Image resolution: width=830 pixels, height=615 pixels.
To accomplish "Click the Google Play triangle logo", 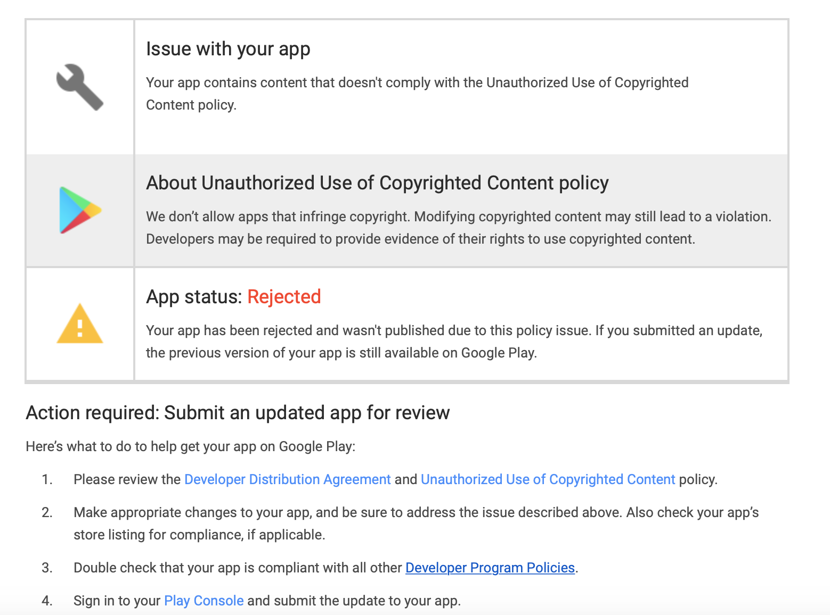I will point(80,210).
